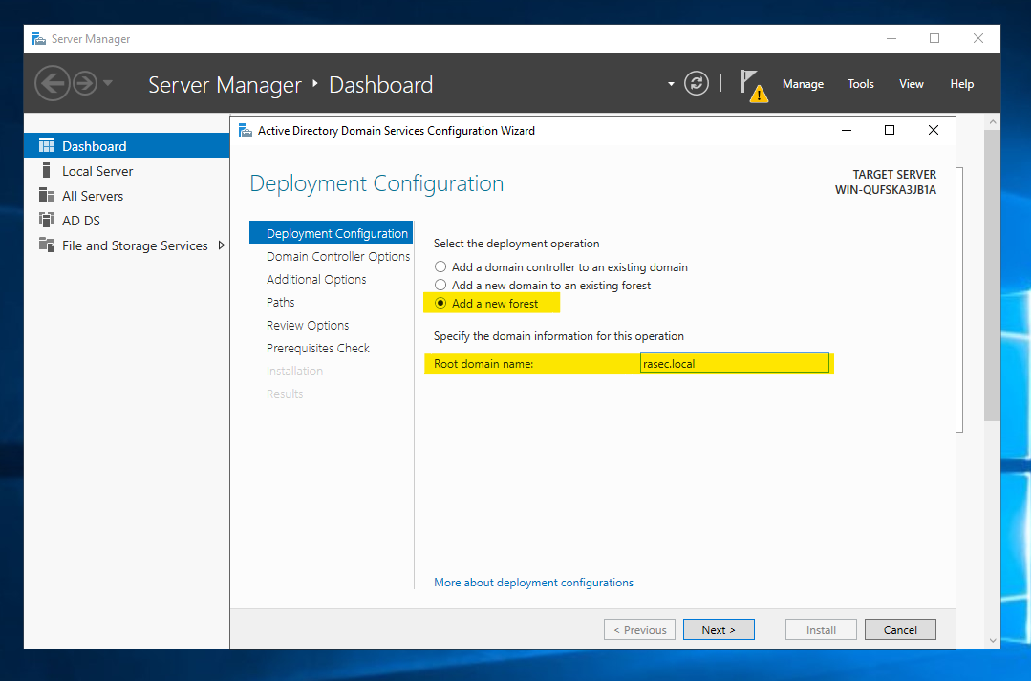Click Server Manager vertical scrollbar thumb

[992, 275]
